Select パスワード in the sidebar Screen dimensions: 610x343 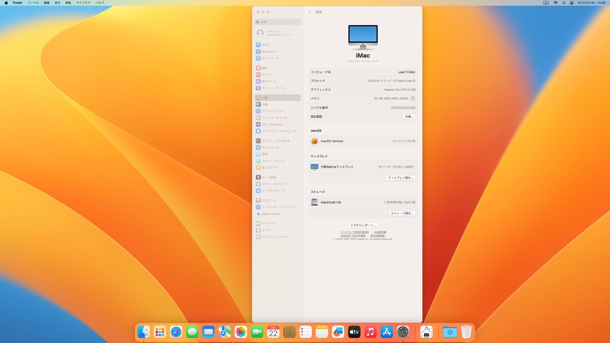click(x=278, y=200)
